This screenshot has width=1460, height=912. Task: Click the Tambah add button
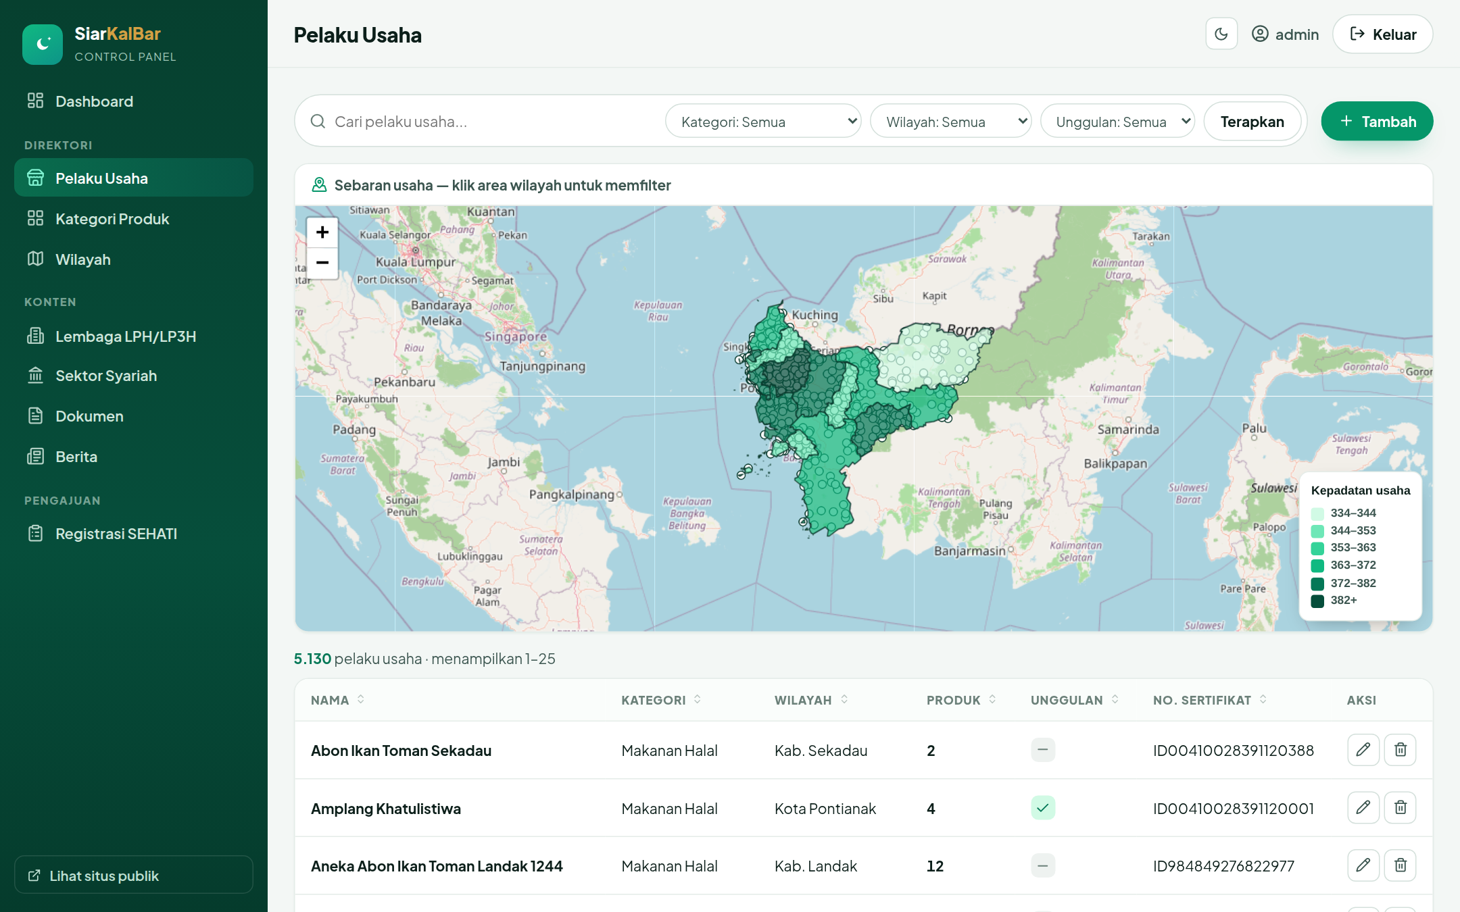1377,122
